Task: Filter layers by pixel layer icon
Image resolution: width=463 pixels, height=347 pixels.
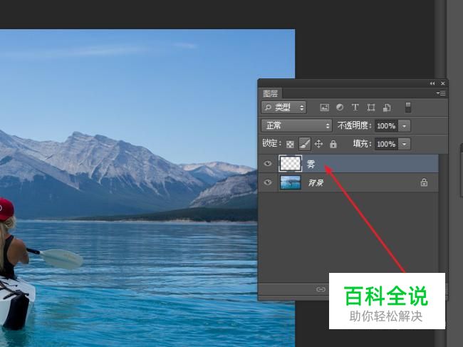Action: point(324,108)
